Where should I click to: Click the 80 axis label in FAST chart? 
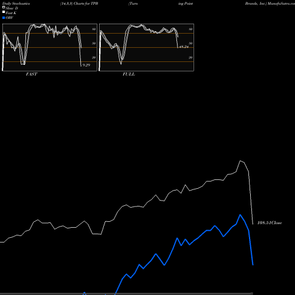94,29
